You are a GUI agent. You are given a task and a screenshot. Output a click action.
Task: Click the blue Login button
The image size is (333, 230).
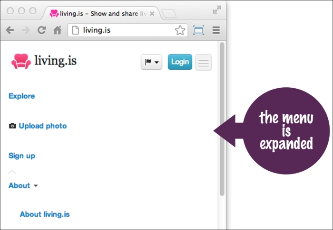180,62
